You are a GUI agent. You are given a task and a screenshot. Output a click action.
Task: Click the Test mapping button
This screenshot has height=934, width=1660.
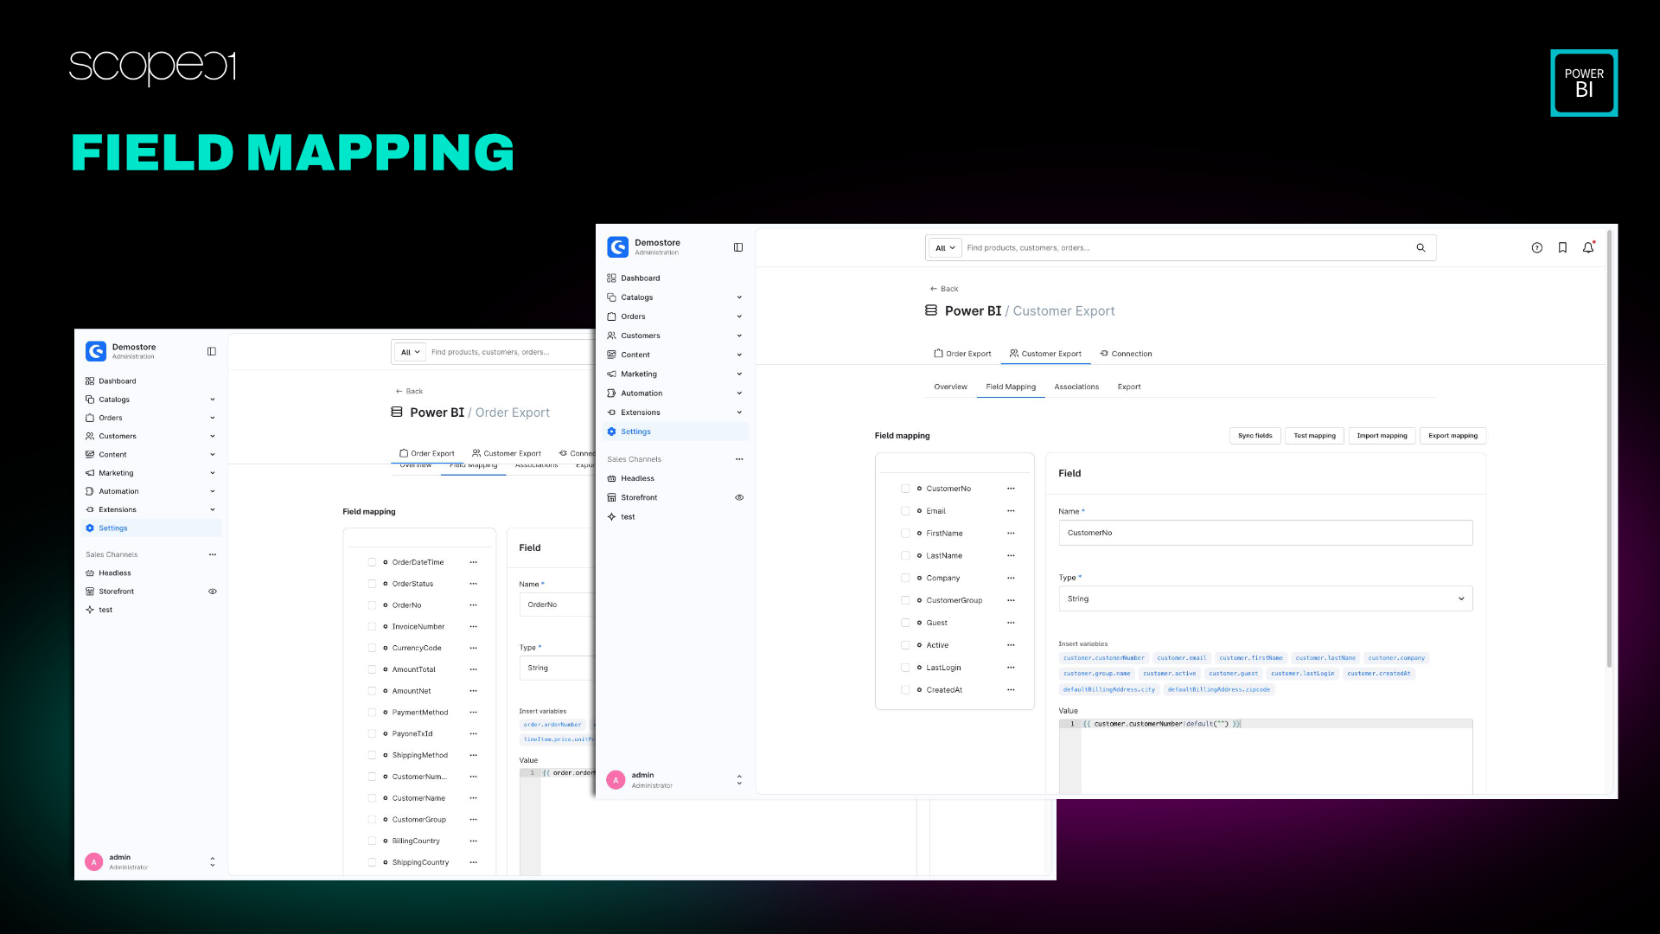1314,436
